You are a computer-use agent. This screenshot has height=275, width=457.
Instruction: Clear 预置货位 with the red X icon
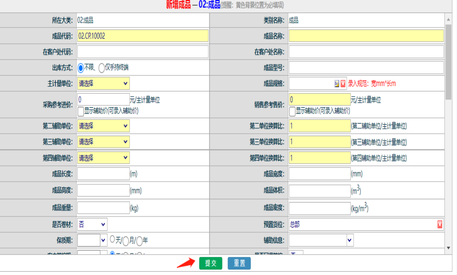440,225
